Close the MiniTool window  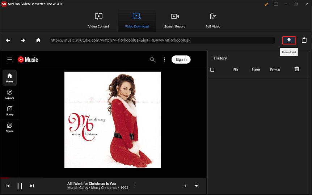(307, 4)
